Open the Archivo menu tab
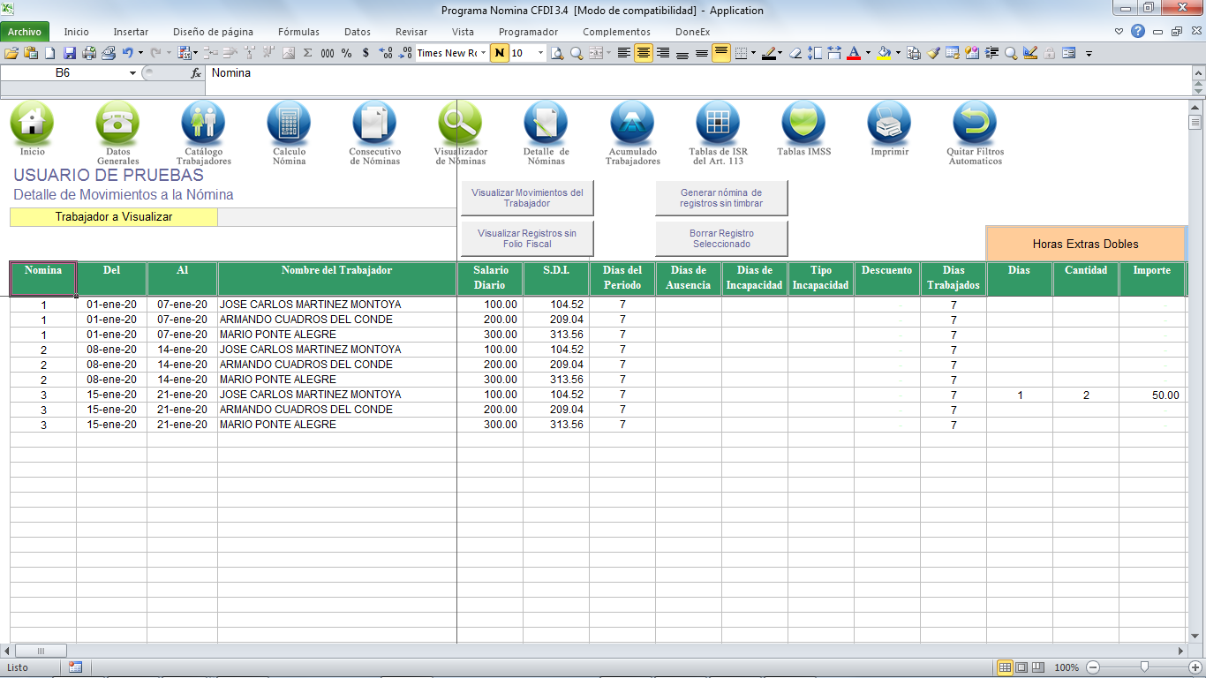 tap(25, 32)
